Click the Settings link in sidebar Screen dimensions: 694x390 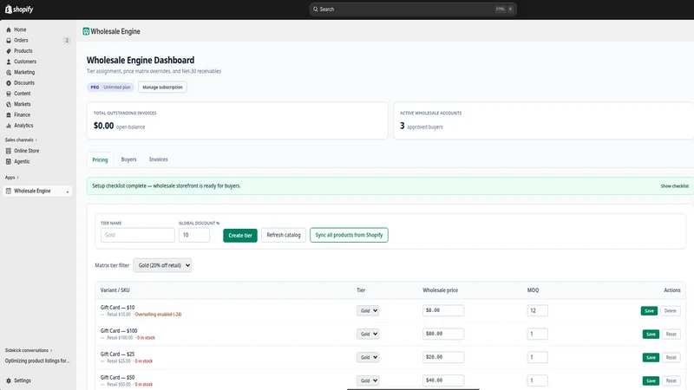point(23,380)
